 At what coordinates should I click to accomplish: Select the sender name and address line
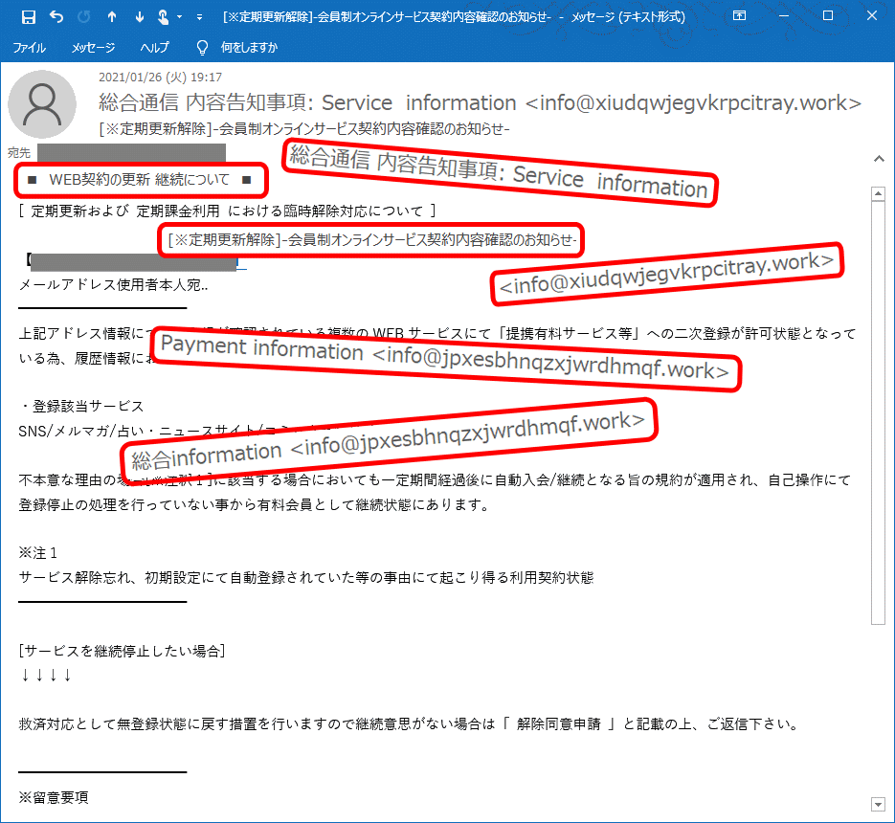(480, 102)
